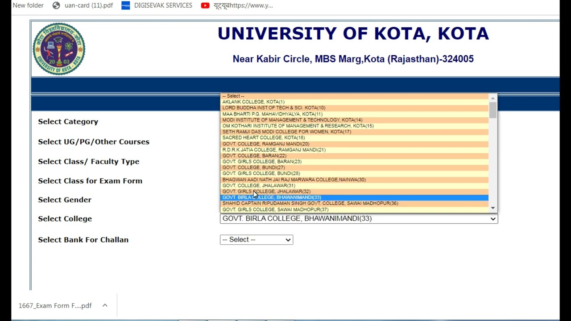Choose SACRED HEART COLLEGE, KOTA(18)
Screen dimensions: 571x321
[x=355, y=138]
